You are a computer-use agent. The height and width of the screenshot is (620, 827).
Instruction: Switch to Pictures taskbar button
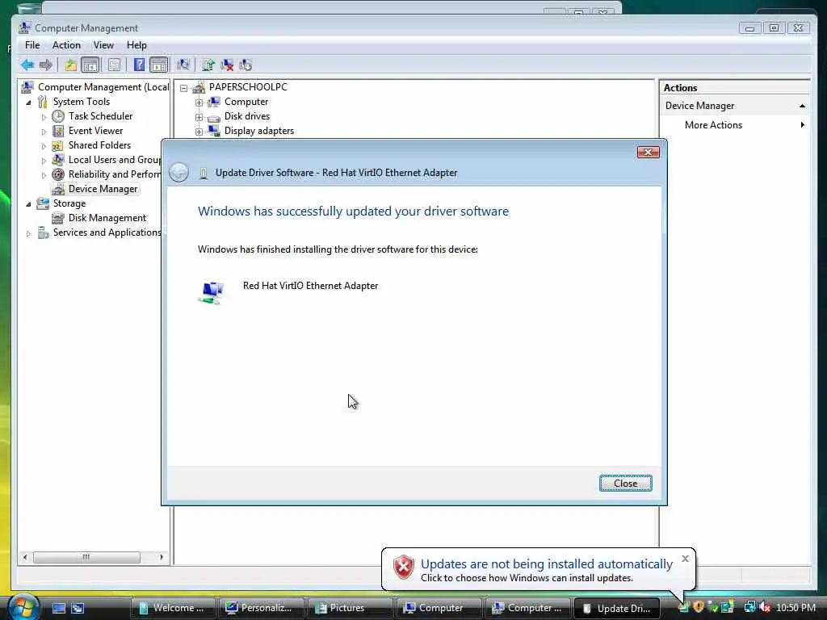click(350, 608)
